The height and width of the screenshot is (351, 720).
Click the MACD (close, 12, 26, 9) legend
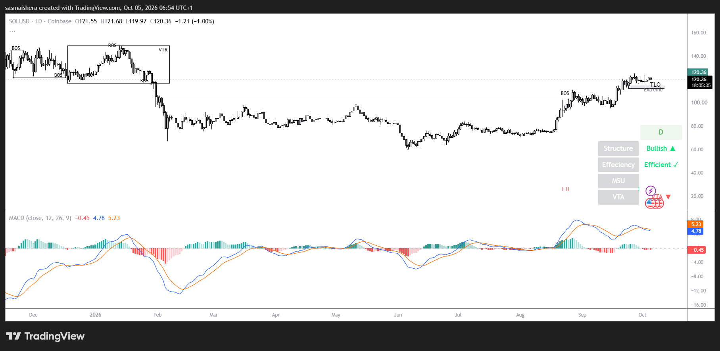point(40,218)
